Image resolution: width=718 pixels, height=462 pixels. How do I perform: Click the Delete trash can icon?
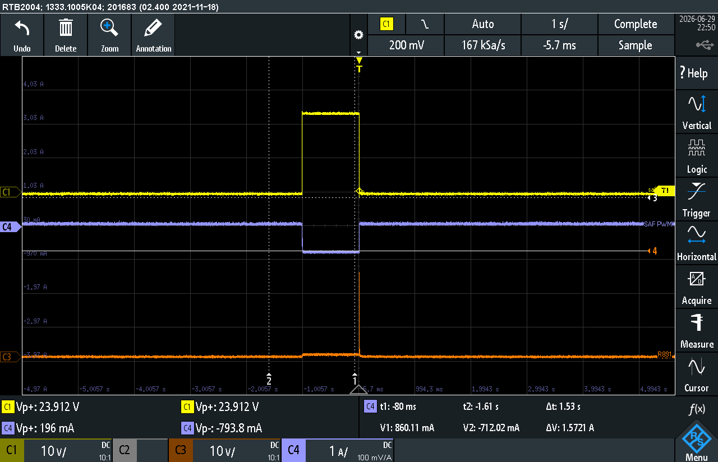point(66,27)
